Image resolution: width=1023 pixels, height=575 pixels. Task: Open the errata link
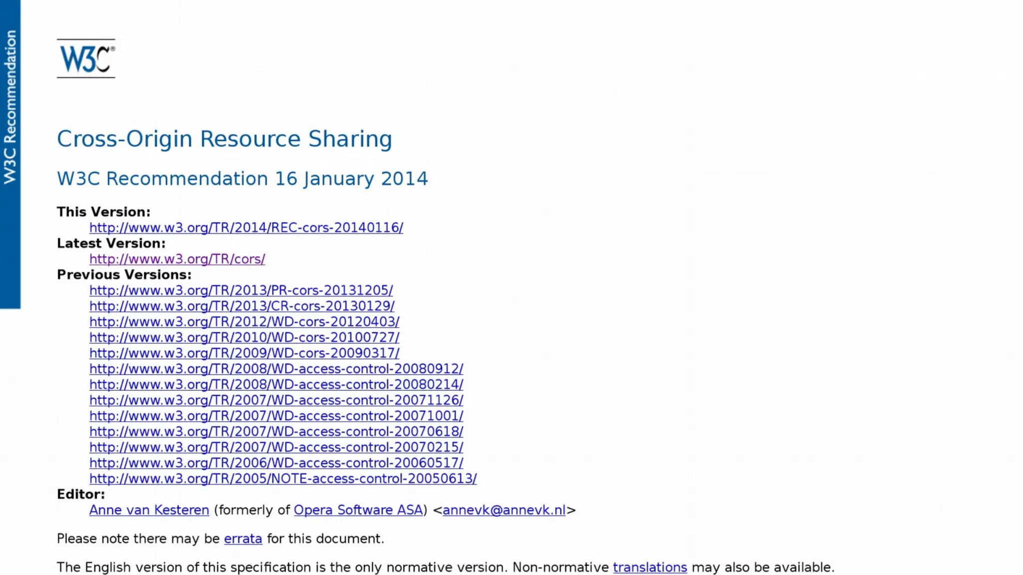pyautogui.click(x=243, y=539)
